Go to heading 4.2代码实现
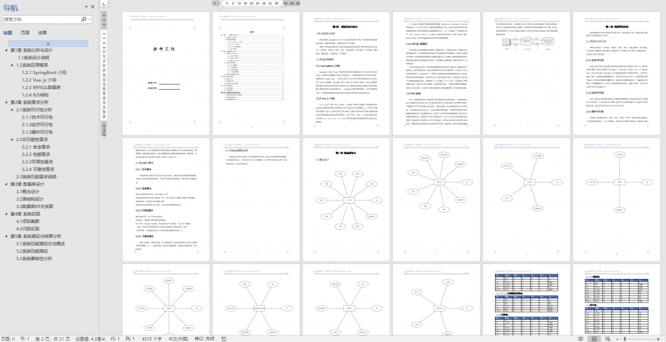The height and width of the screenshot is (342, 666). 29,229
